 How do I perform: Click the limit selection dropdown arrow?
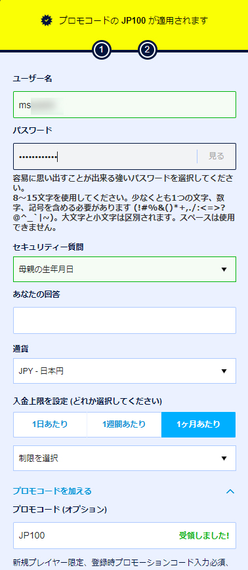[x=224, y=458]
